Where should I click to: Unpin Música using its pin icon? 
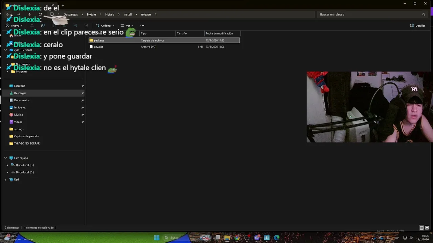83,115
